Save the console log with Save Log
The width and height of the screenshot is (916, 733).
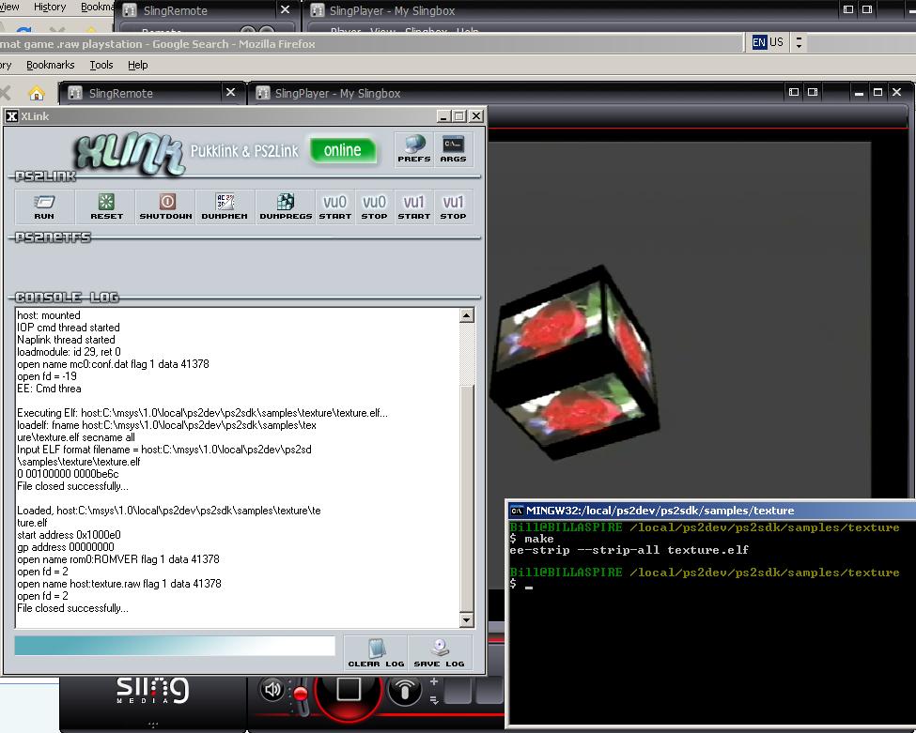coord(439,652)
